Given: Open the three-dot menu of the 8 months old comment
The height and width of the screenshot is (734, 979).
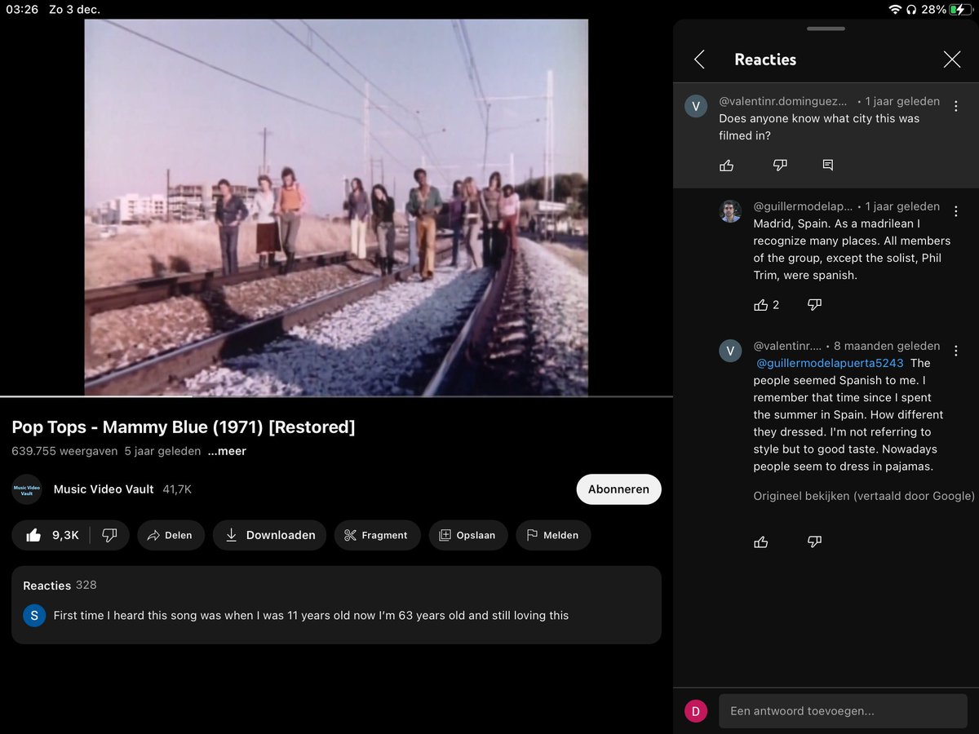Looking at the screenshot, I should pos(955,351).
